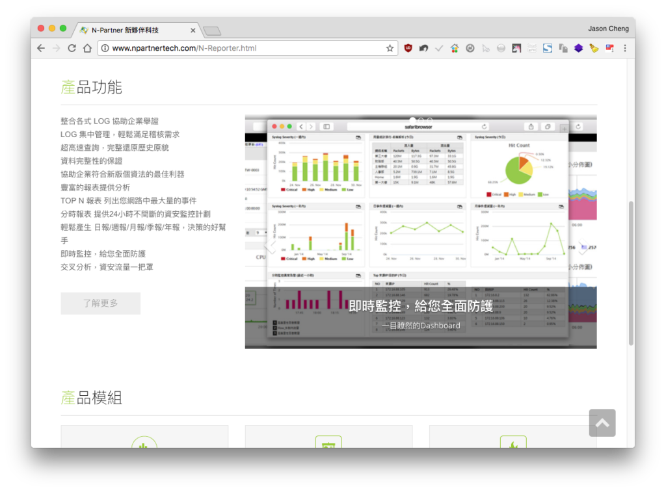The height and width of the screenshot is (492, 666).
Task: Click the blue S extension icon
Action: (548, 48)
